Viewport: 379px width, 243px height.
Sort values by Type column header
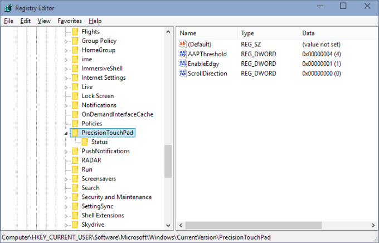click(268, 33)
